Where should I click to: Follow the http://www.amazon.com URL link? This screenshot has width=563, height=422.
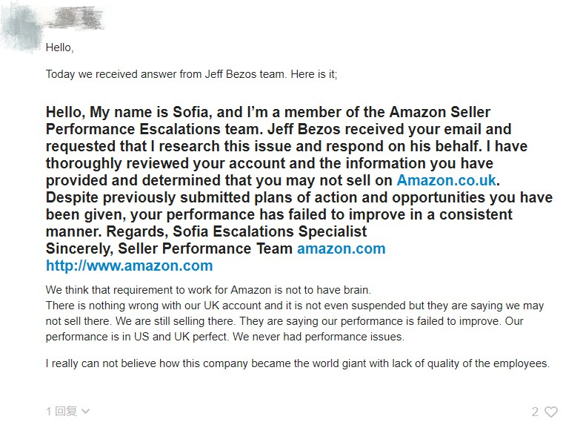coord(129,266)
